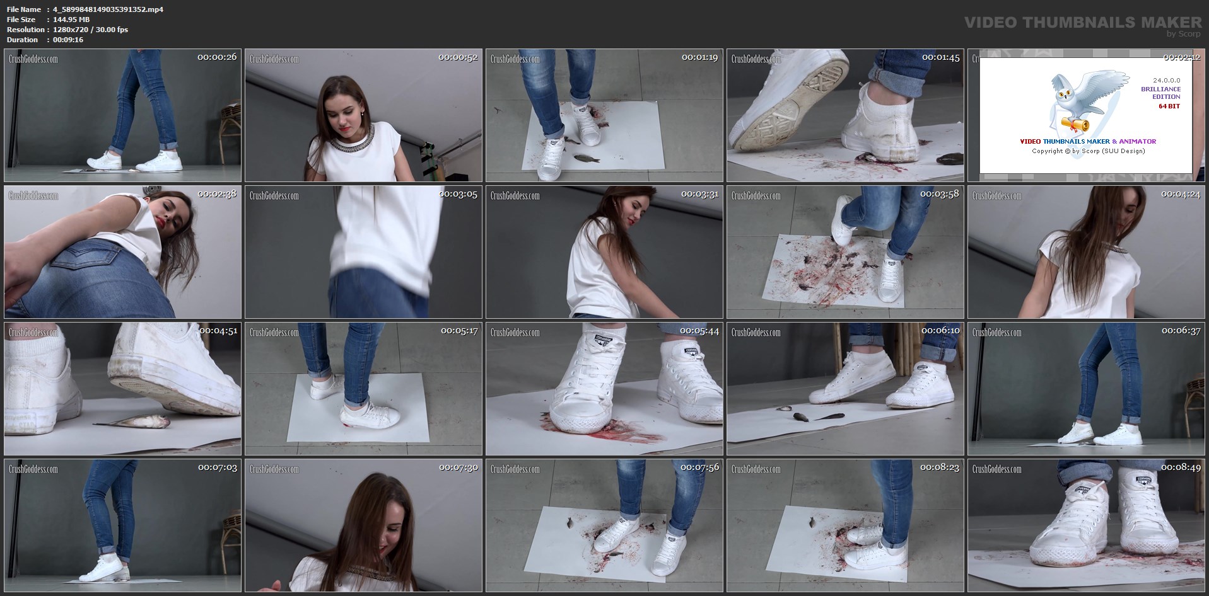Open the thumbnail at timestamp 00:00:26
This screenshot has width=1209, height=596.
click(122, 115)
